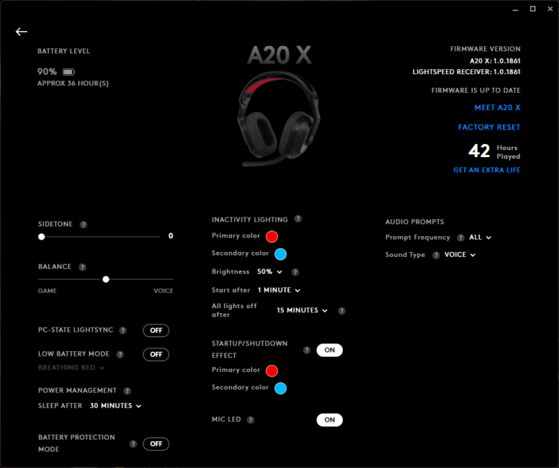The width and height of the screenshot is (559, 468).
Task: Open Brightness help question mark
Action: coord(295,272)
